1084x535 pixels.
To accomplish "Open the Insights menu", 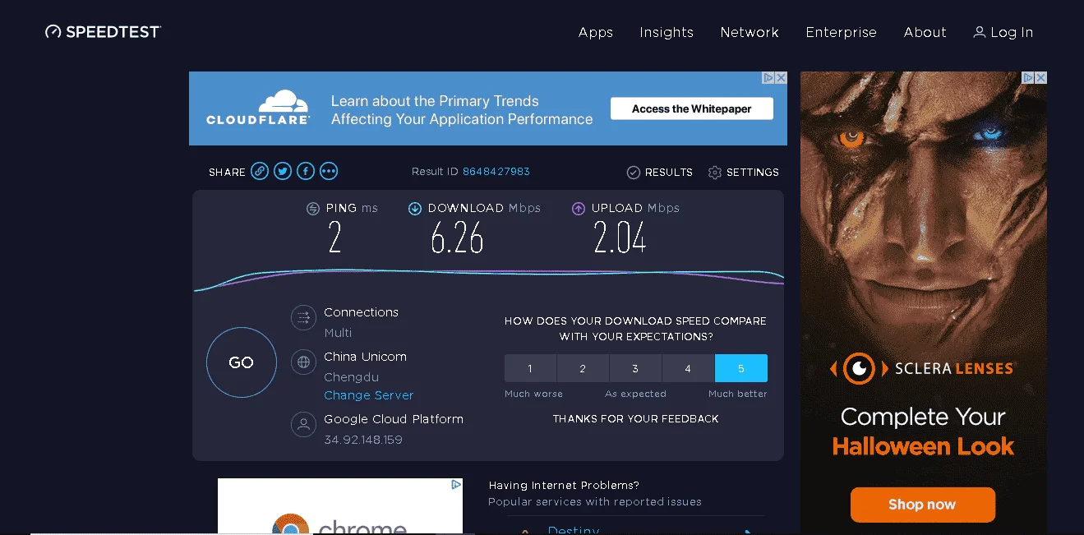I will click(667, 32).
